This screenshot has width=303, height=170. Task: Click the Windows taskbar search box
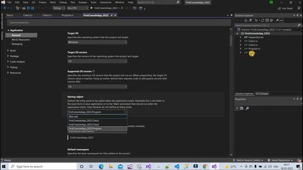click(42, 166)
